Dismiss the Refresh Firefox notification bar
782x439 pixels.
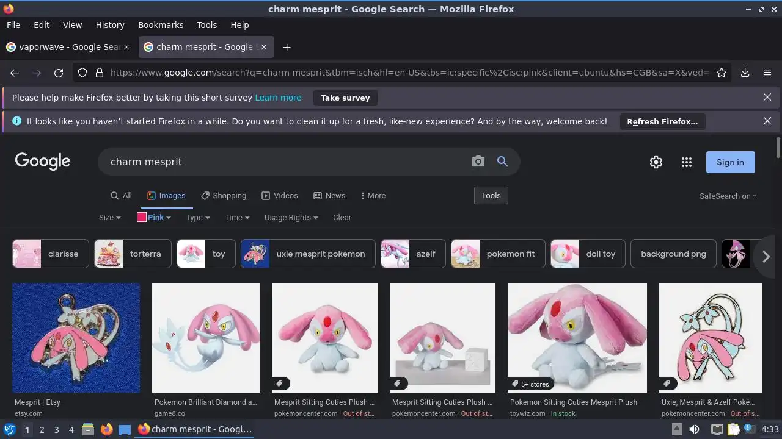(767, 121)
